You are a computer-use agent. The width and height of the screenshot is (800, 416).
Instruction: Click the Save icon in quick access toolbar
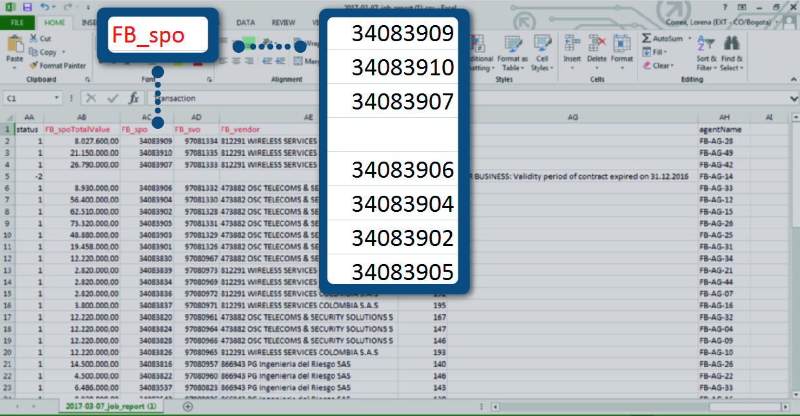(27, 7)
